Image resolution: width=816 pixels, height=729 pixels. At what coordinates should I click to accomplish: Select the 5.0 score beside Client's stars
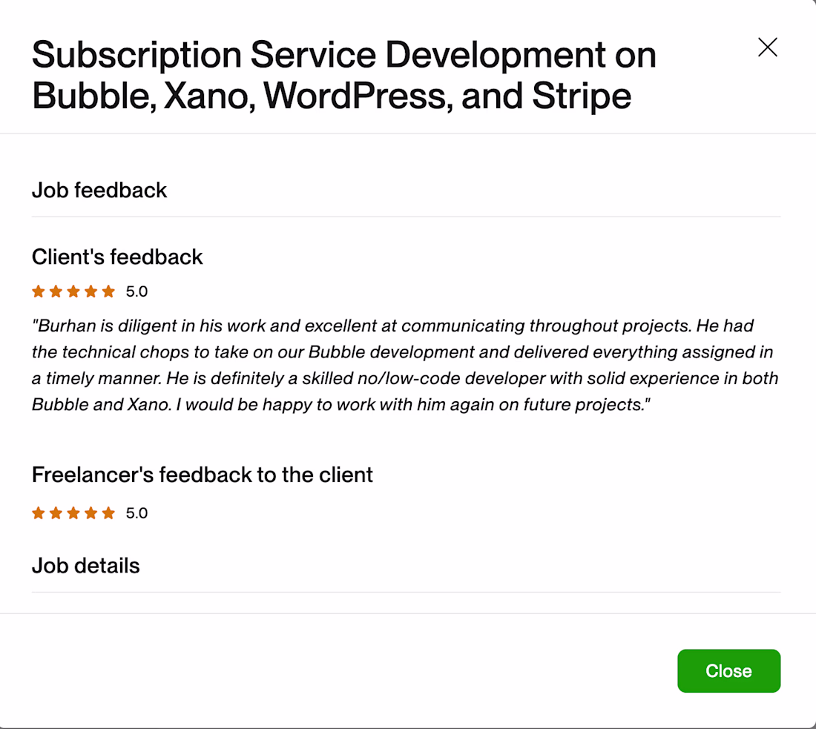(x=136, y=291)
